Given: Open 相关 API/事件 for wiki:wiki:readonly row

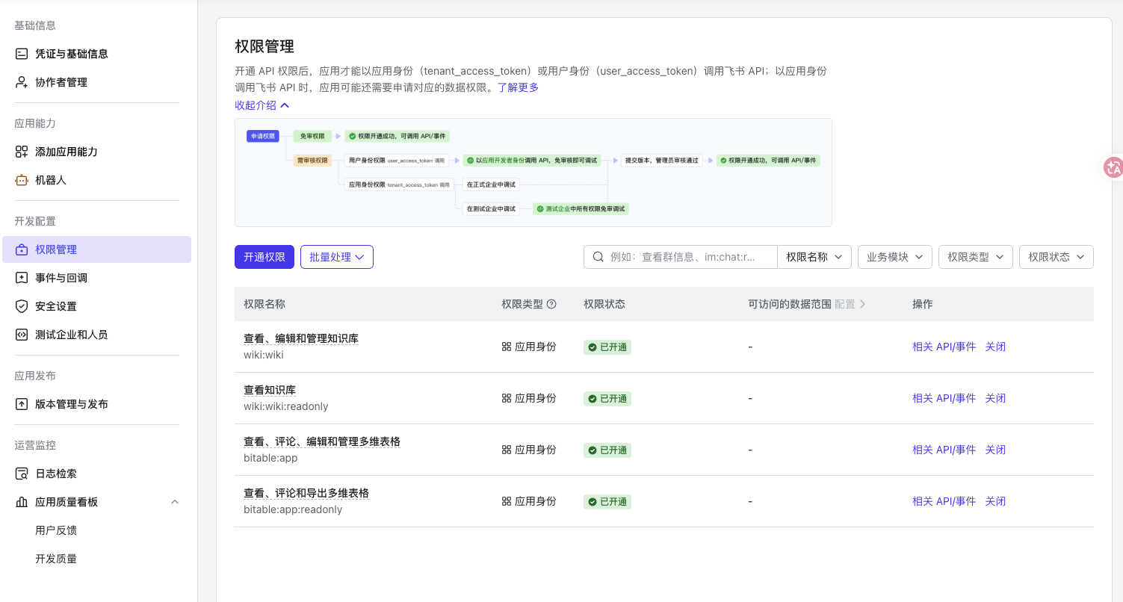Looking at the screenshot, I should click(944, 398).
